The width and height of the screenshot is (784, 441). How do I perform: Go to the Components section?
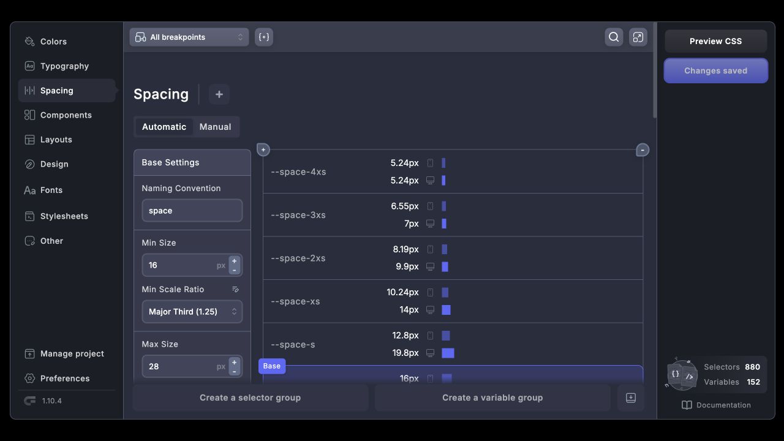66,115
